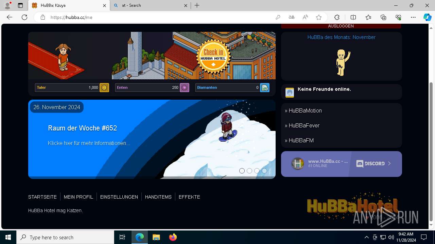
Task: Open the Favorites list icon
Action: (368, 17)
